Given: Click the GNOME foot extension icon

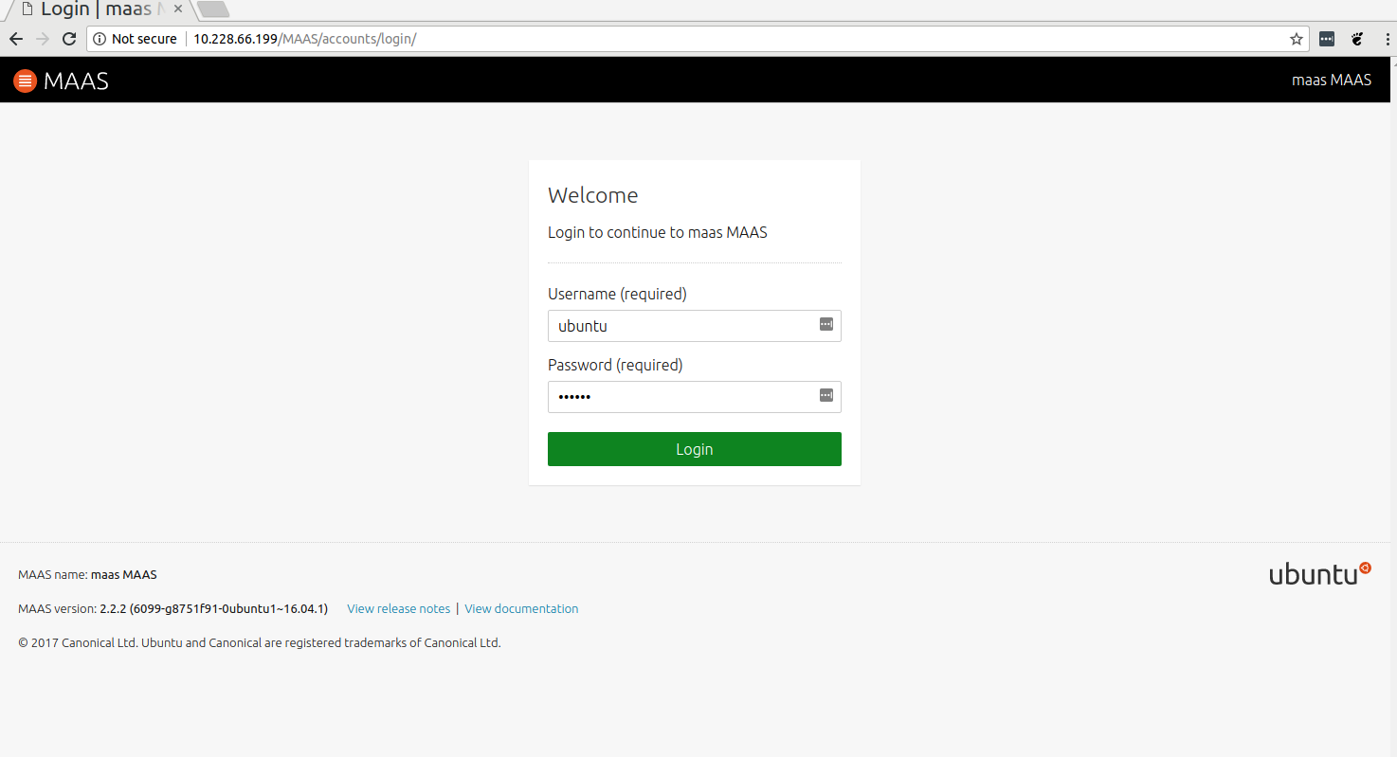Looking at the screenshot, I should click(x=1357, y=39).
